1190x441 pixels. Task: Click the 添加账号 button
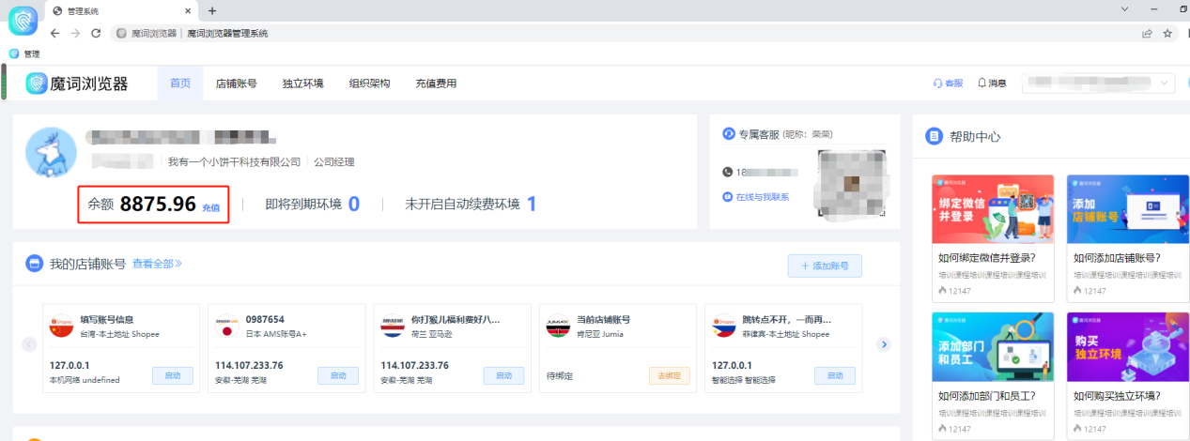825,266
